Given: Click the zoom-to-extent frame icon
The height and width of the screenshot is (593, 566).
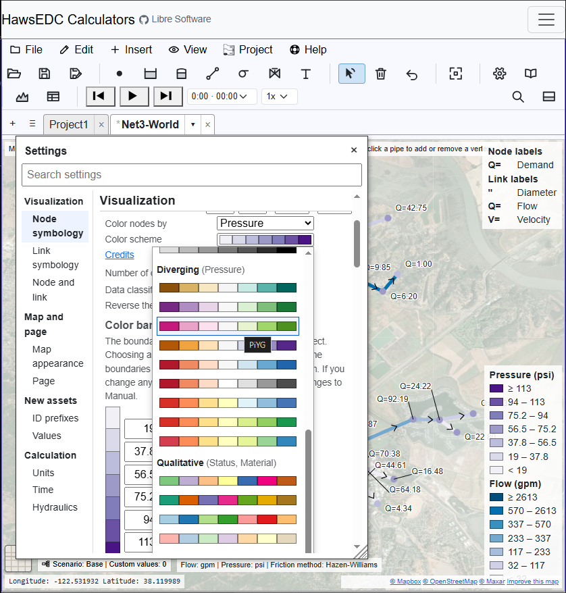Looking at the screenshot, I should click(x=456, y=74).
